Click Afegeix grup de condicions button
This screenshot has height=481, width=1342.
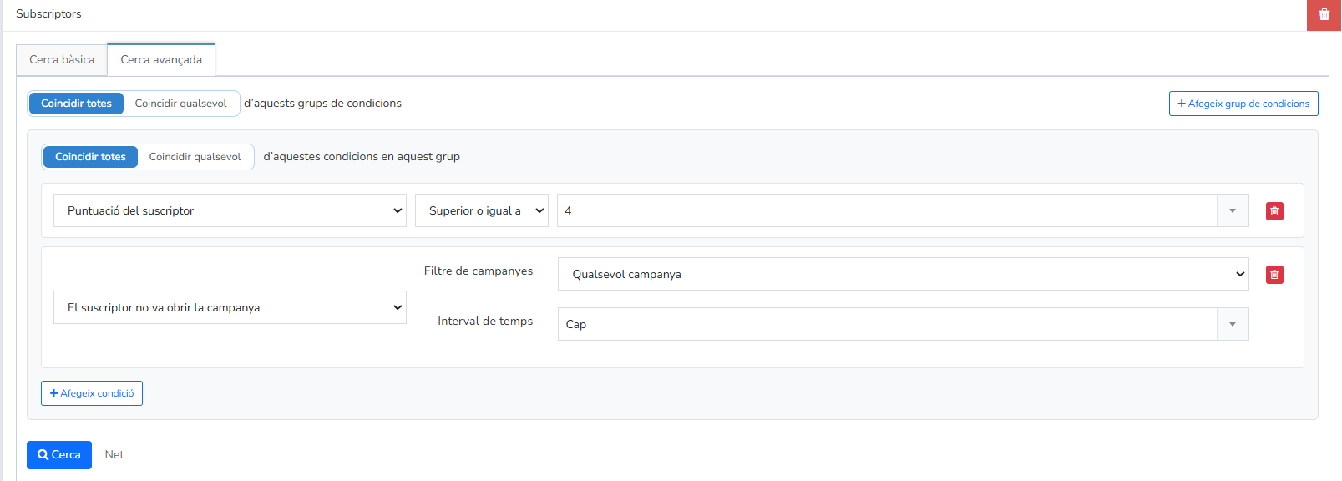click(1243, 104)
